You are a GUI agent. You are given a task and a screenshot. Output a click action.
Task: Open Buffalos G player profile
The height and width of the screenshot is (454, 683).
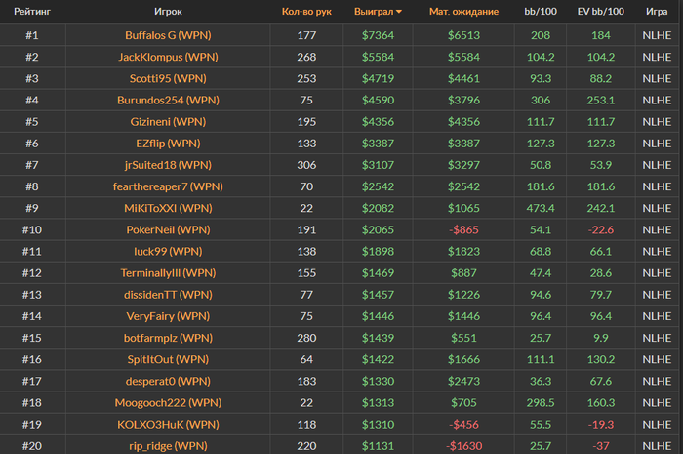168,35
